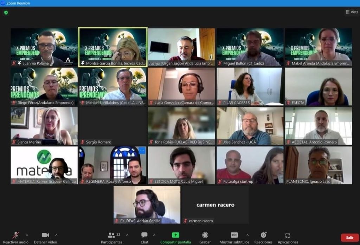Click muted mic icon on PILAR CACERES
This screenshot has height=245, width=360.
(220, 102)
